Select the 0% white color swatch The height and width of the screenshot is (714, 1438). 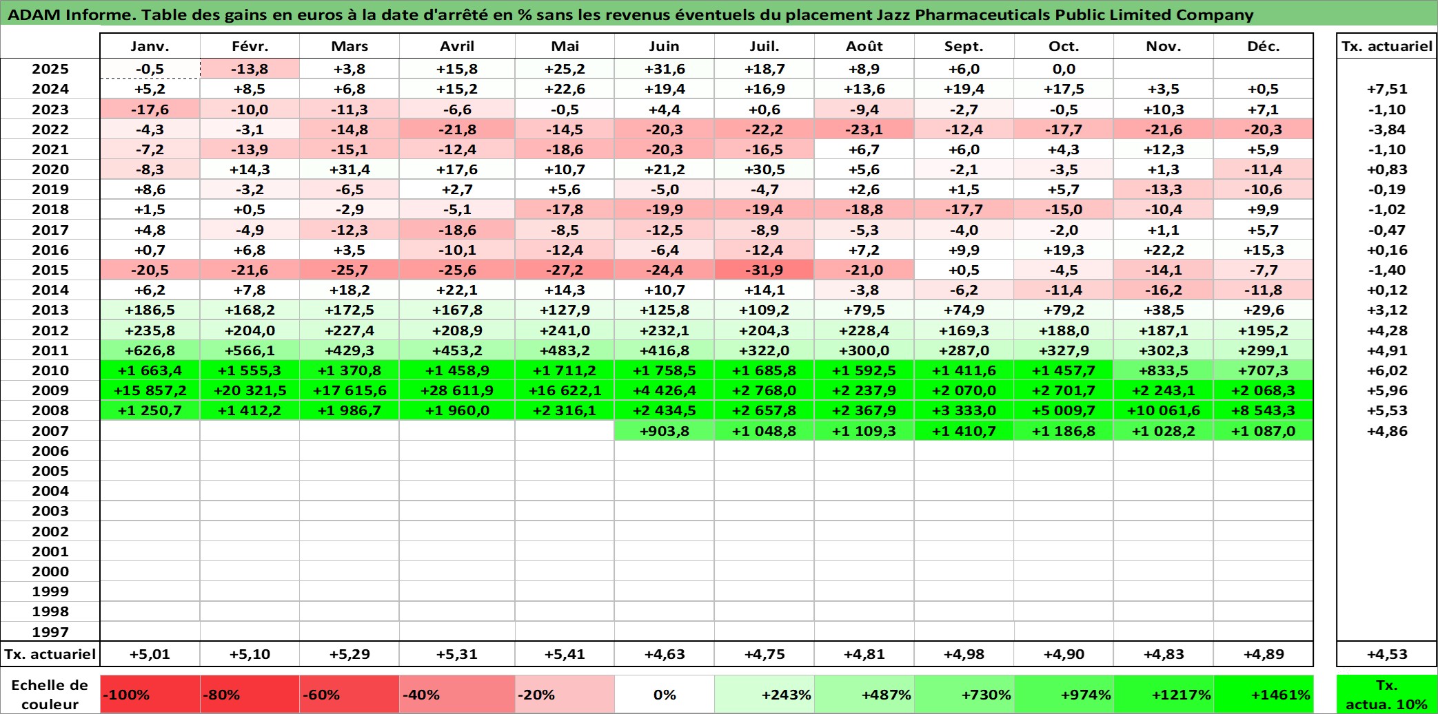pyautogui.click(x=664, y=694)
